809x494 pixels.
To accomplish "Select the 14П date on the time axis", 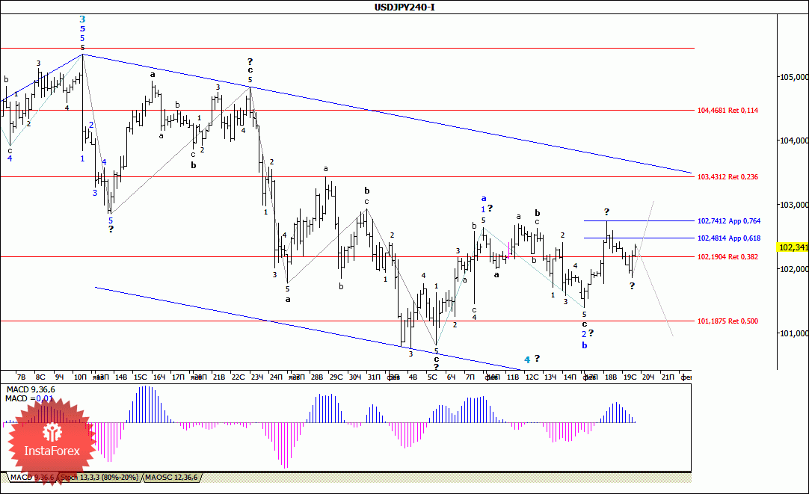I will [570, 377].
